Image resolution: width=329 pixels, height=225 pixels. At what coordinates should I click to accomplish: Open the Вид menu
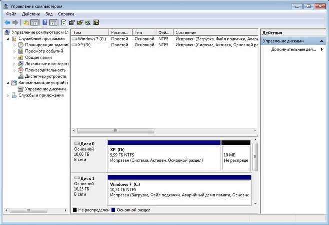pyautogui.click(x=49, y=14)
